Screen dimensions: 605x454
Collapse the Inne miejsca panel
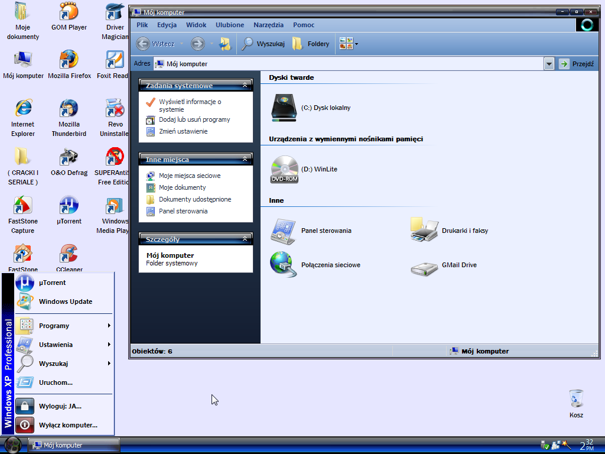(245, 158)
